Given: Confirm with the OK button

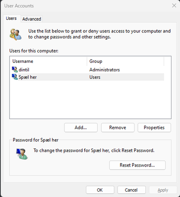Looking at the screenshot, I should click(x=100, y=190).
